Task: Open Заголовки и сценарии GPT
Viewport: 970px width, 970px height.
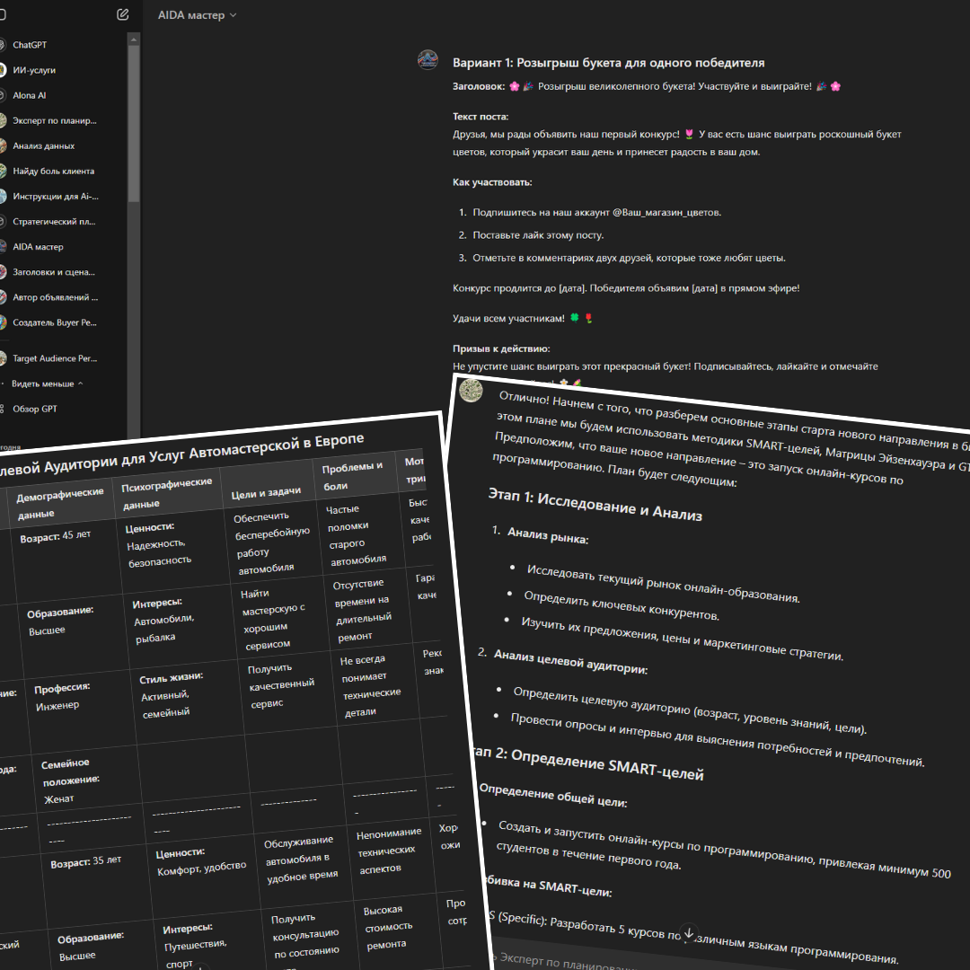Action: coord(54,271)
